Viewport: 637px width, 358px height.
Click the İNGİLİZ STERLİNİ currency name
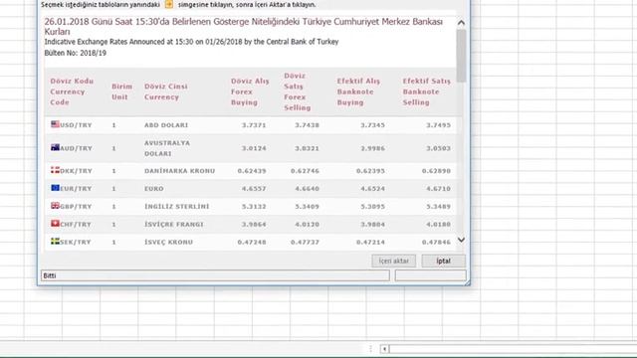click(x=177, y=207)
